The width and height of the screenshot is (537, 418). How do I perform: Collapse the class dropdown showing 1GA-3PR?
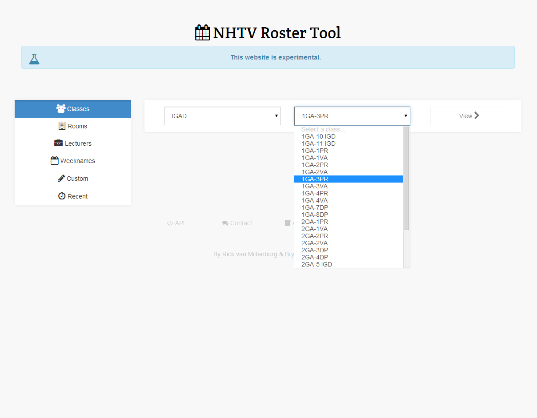(352, 116)
